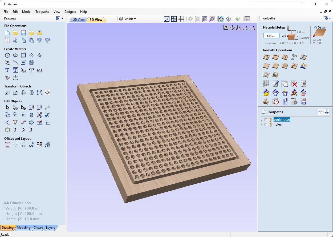Open the Modeling tab

[x=23, y=228]
